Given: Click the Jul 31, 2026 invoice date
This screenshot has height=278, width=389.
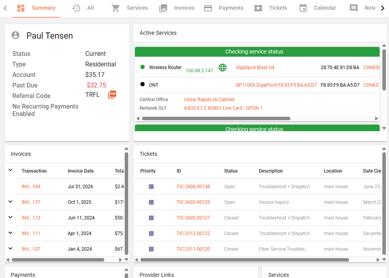Looking at the screenshot, I should (x=81, y=187).
